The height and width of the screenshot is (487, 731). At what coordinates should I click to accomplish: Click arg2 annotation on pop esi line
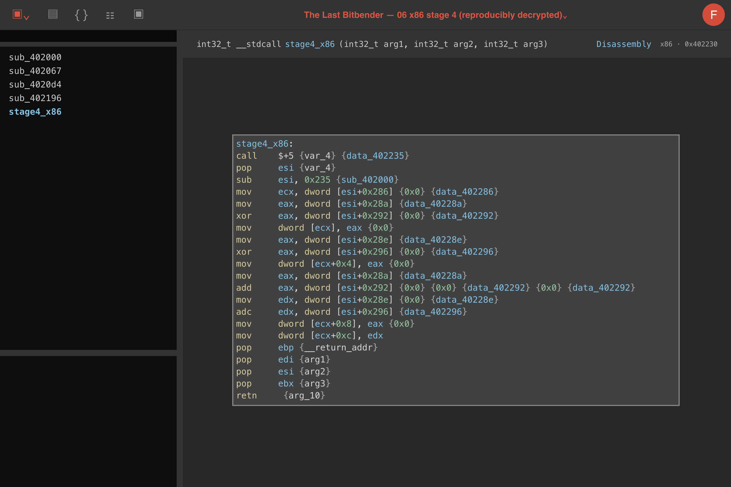tap(315, 372)
